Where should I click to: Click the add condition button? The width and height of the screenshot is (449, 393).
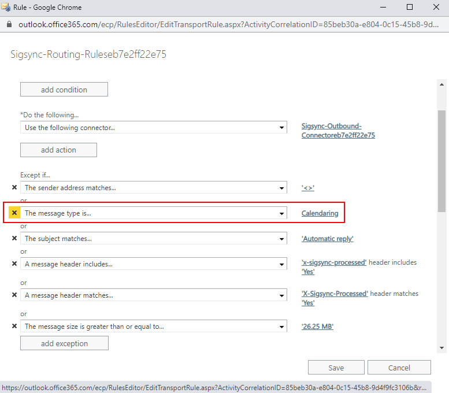click(x=64, y=90)
